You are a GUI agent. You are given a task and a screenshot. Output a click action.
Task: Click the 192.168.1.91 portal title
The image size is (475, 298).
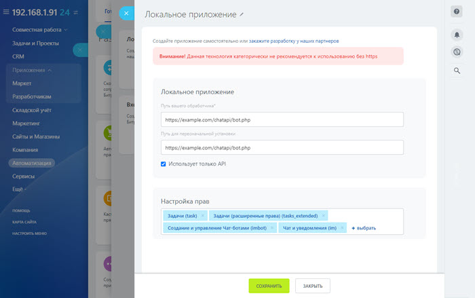[35, 12]
